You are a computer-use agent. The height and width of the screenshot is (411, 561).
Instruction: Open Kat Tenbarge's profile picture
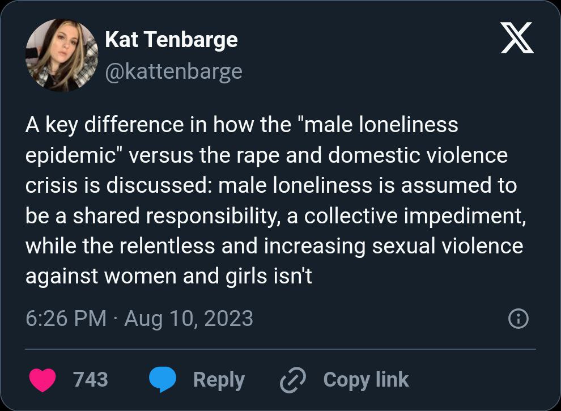pyautogui.click(x=62, y=55)
